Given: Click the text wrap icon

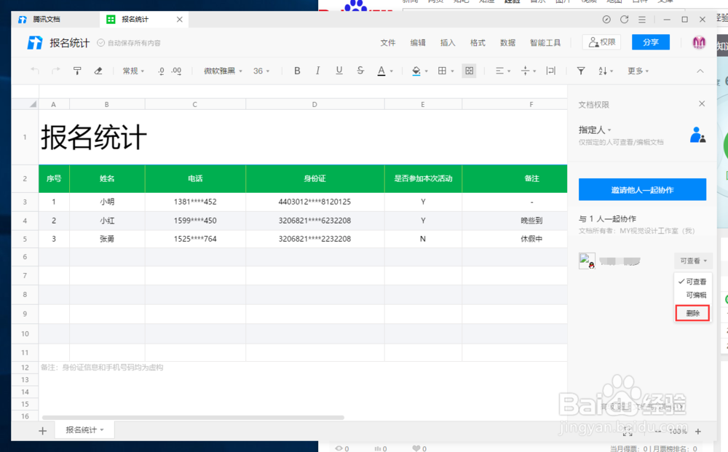Looking at the screenshot, I should pyautogui.click(x=550, y=71).
